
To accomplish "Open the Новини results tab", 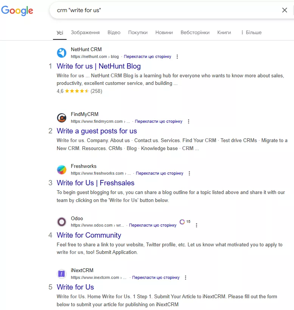I will [x=164, y=33].
